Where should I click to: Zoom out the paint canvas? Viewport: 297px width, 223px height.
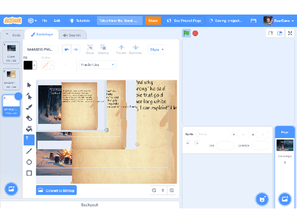(x=154, y=190)
